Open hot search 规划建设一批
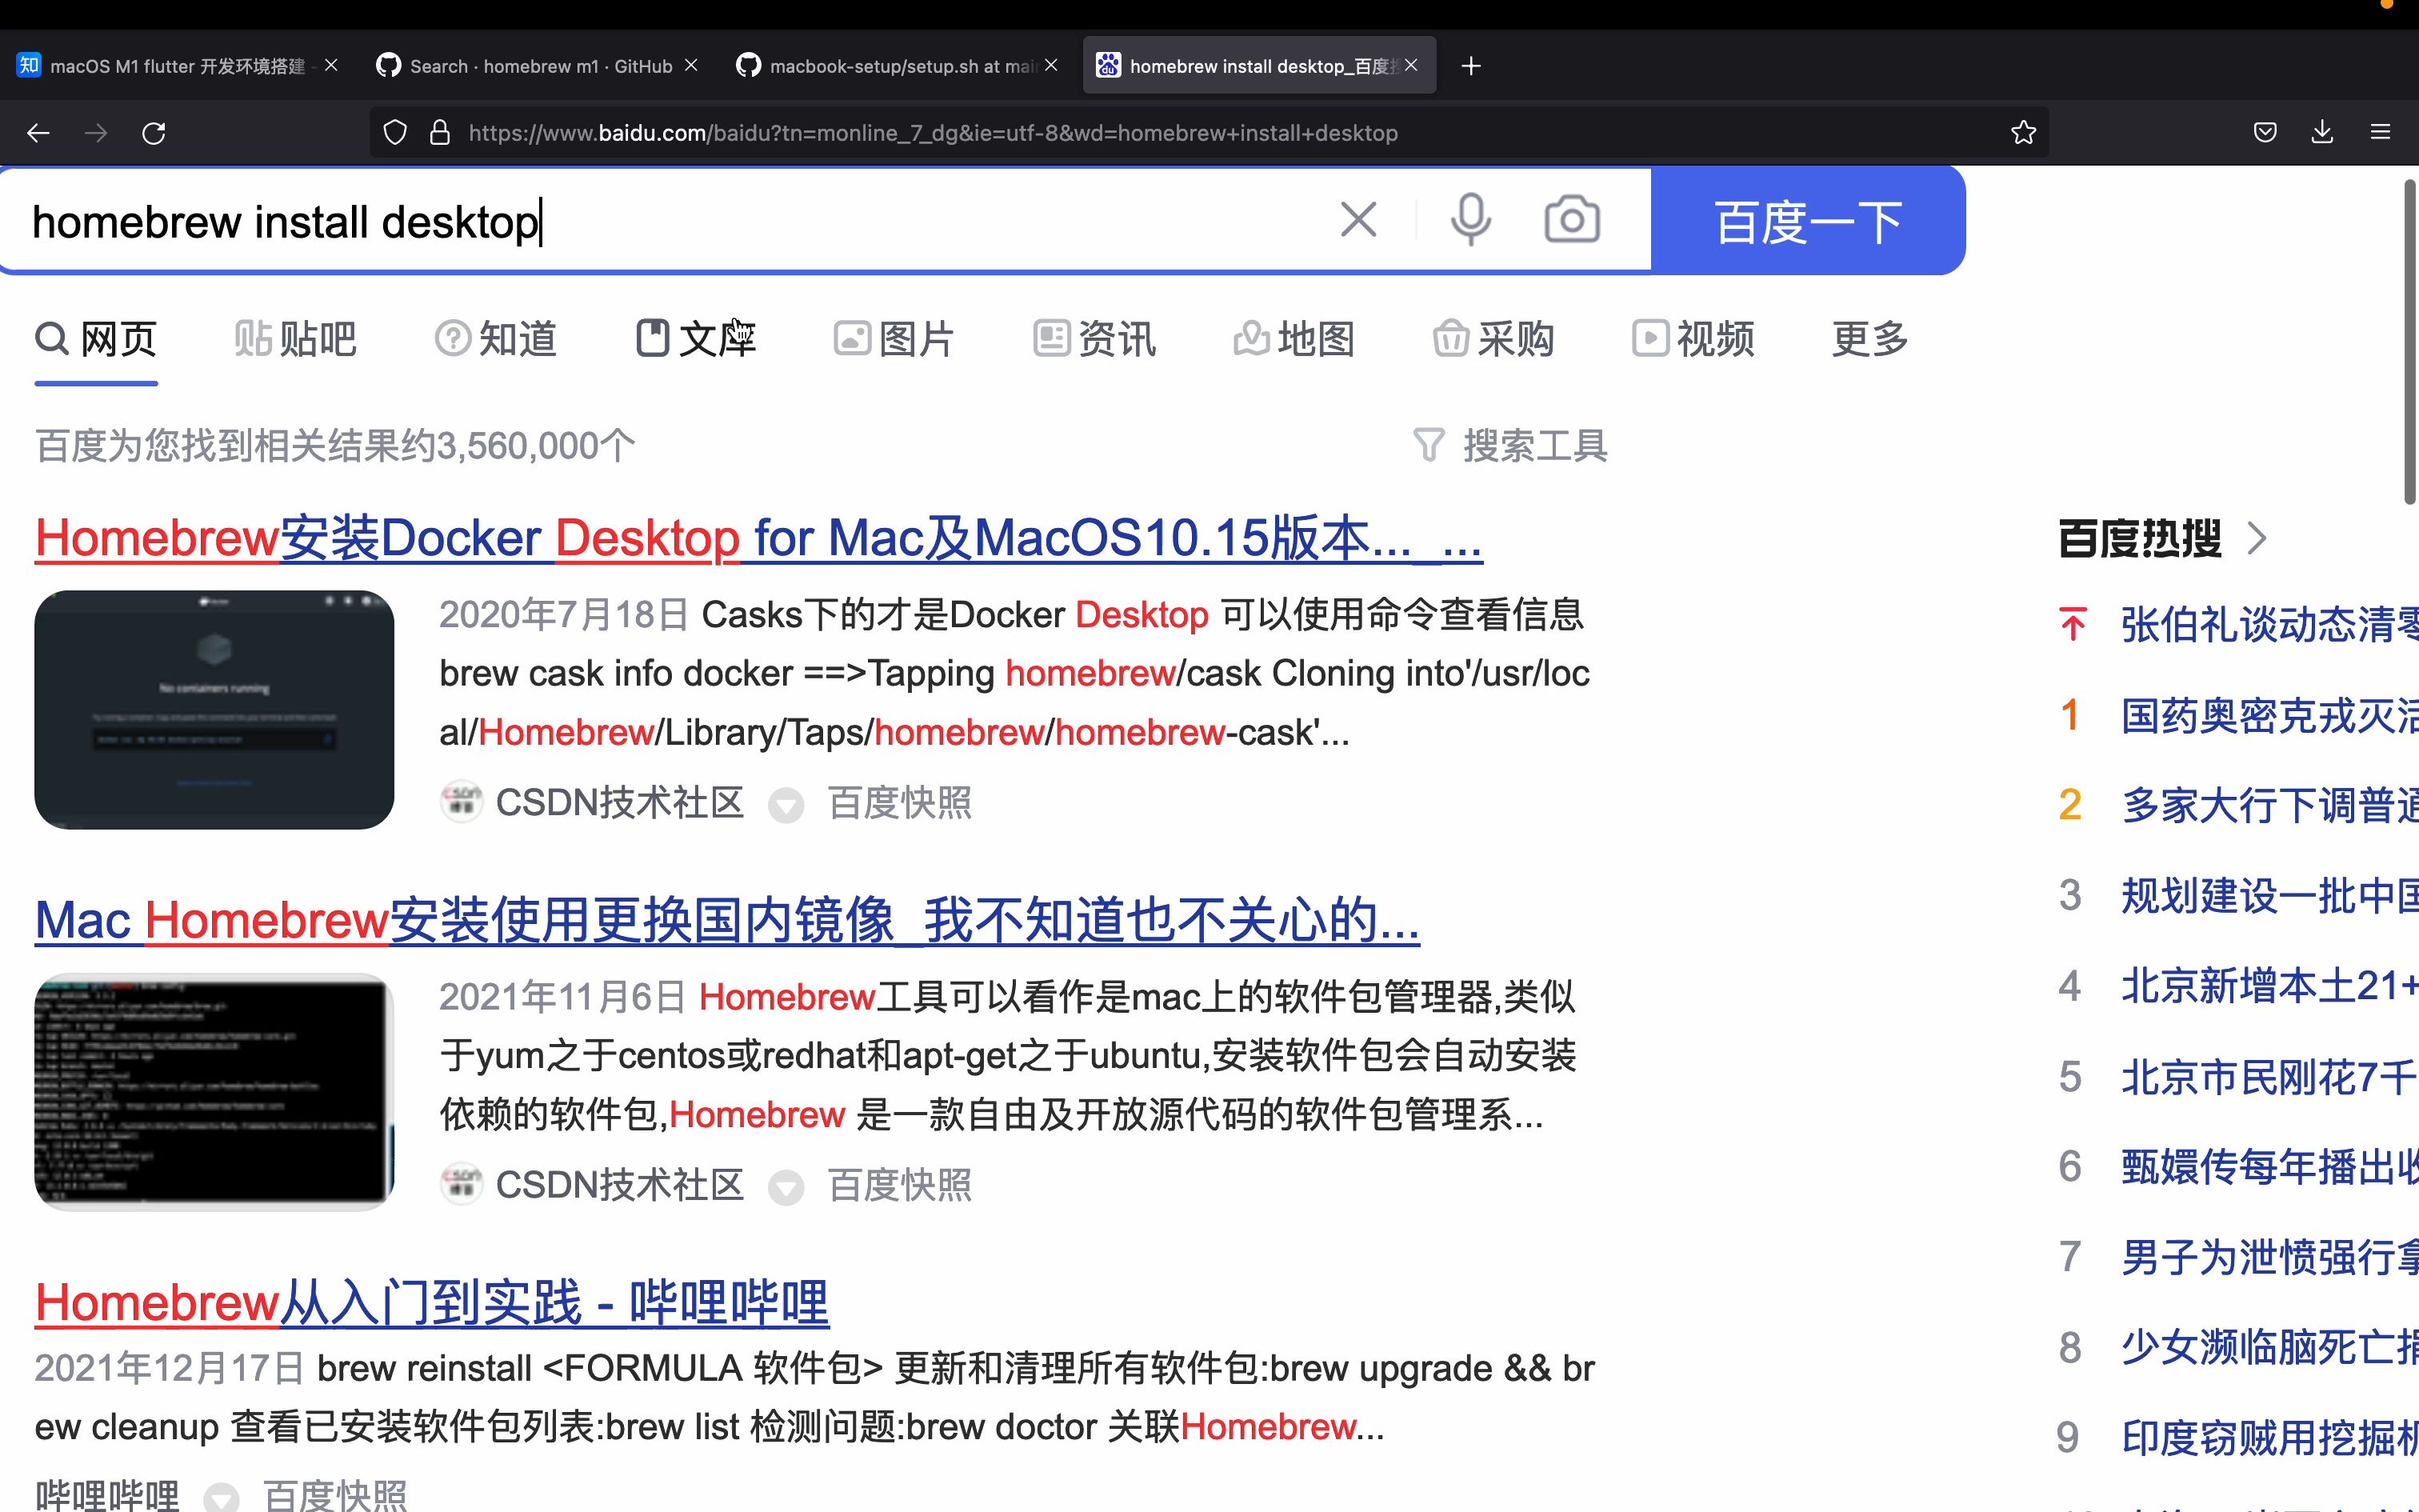This screenshot has height=1512, width=2419. pos(2269,895)
